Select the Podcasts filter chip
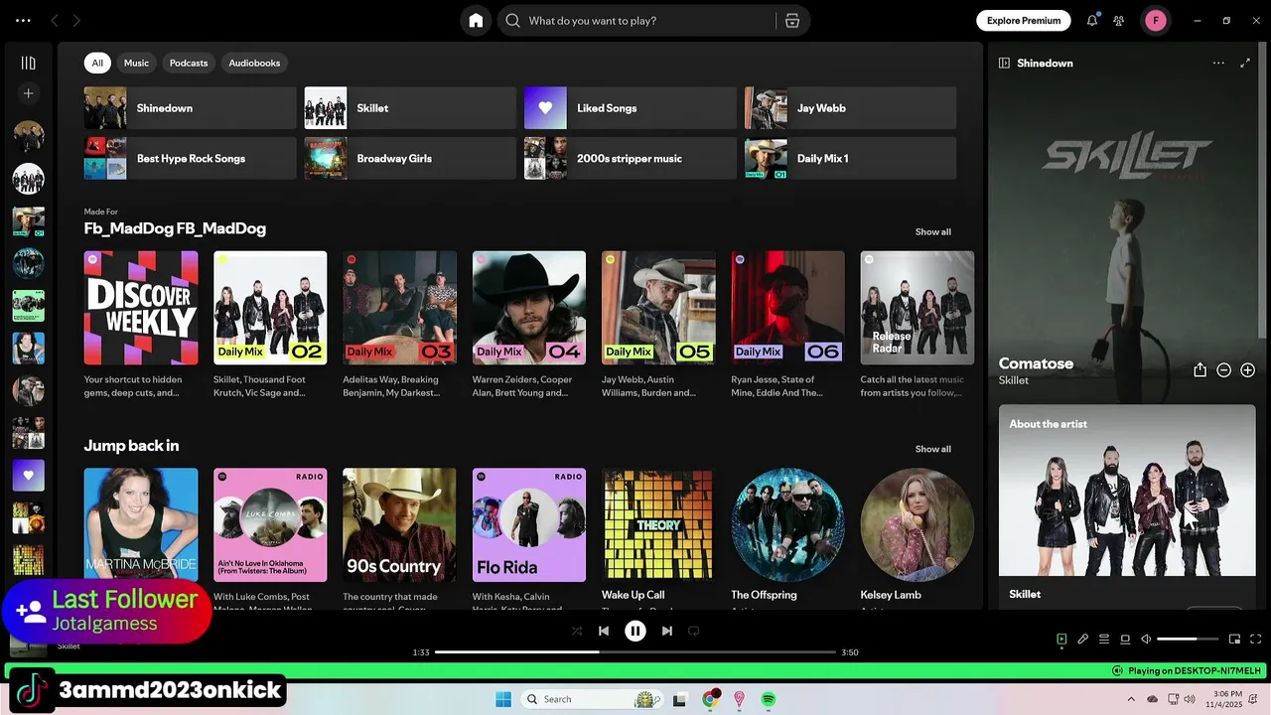The image size is (1271, 715). [189, 63]
